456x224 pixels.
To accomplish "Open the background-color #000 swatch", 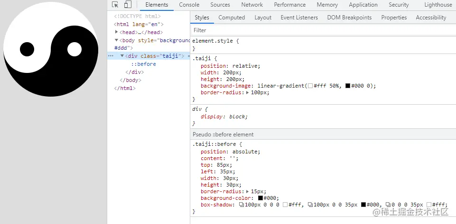I will click(261, 198).
